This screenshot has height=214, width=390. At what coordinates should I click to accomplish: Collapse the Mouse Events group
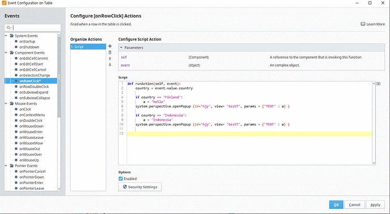(6, 104)
